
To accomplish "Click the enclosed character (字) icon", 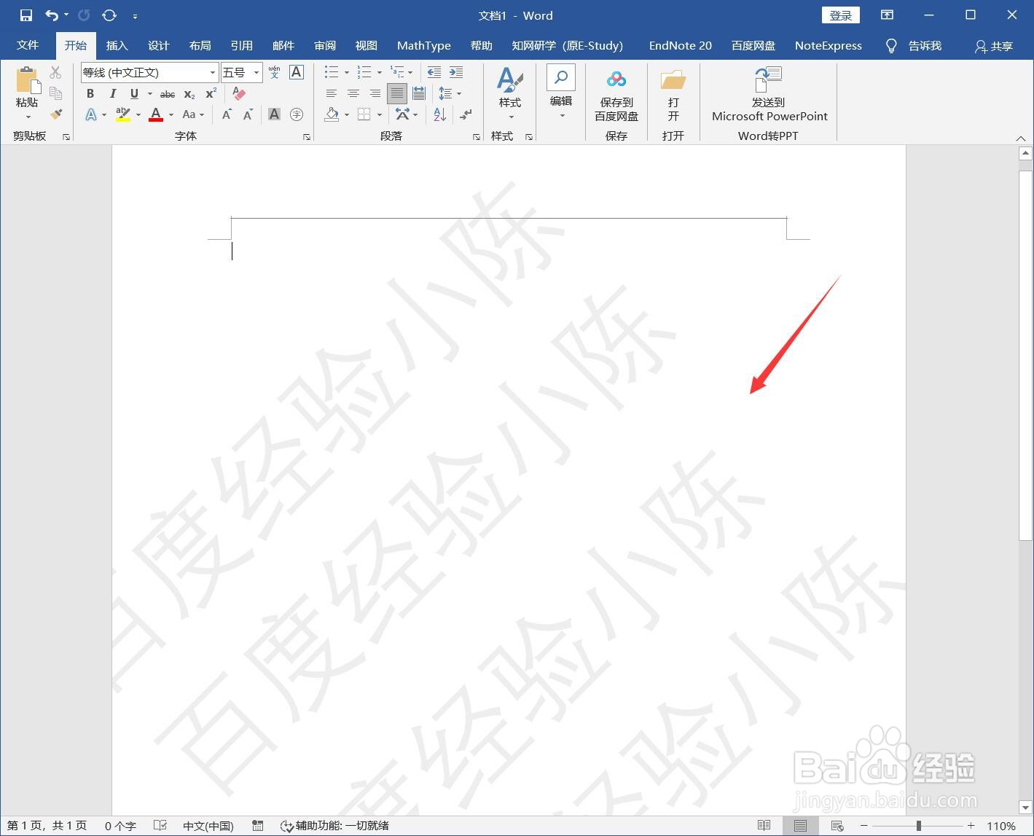I will click(x=296, y=114).
